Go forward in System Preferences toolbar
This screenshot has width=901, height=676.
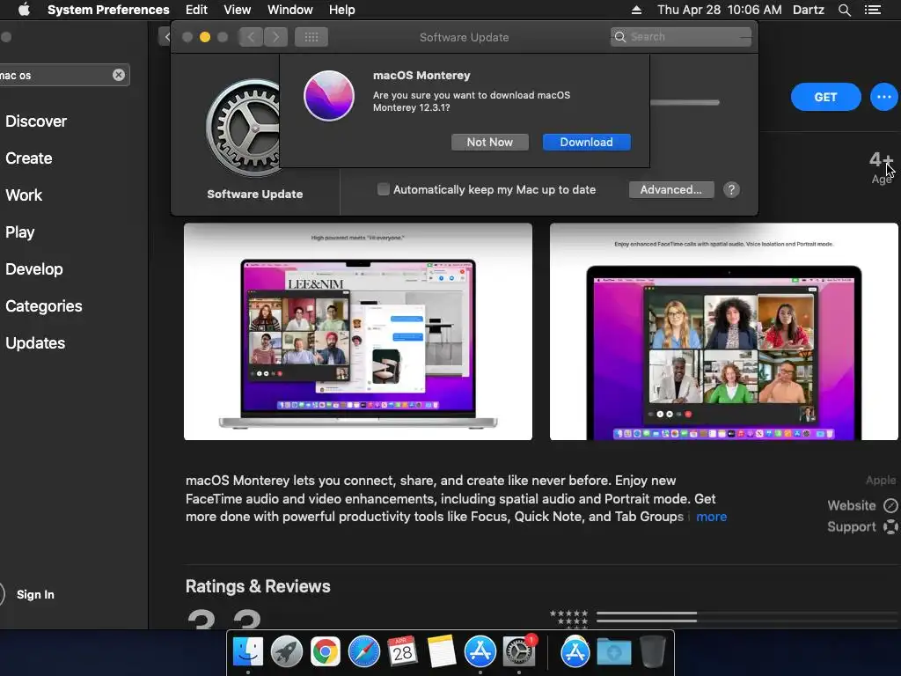(275, 37)
